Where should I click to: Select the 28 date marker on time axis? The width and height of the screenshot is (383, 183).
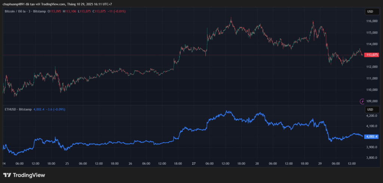coord(257,164)
